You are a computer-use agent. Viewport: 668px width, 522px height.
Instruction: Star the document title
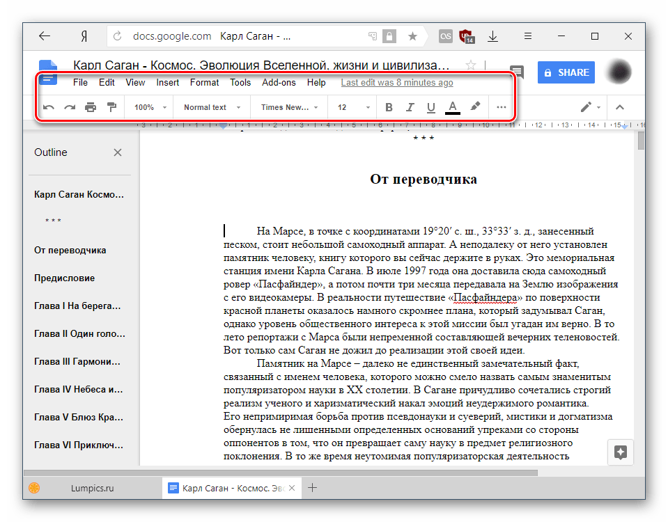(x=470, y=65)
